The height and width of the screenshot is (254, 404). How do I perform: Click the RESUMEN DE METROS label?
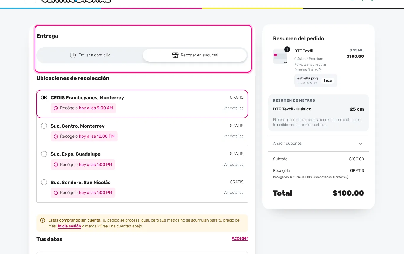coord(294,100)
